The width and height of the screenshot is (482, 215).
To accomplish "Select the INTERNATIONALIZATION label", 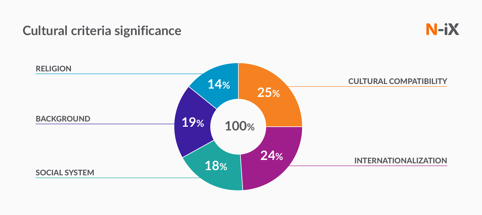I will click(x=400, y=161).
